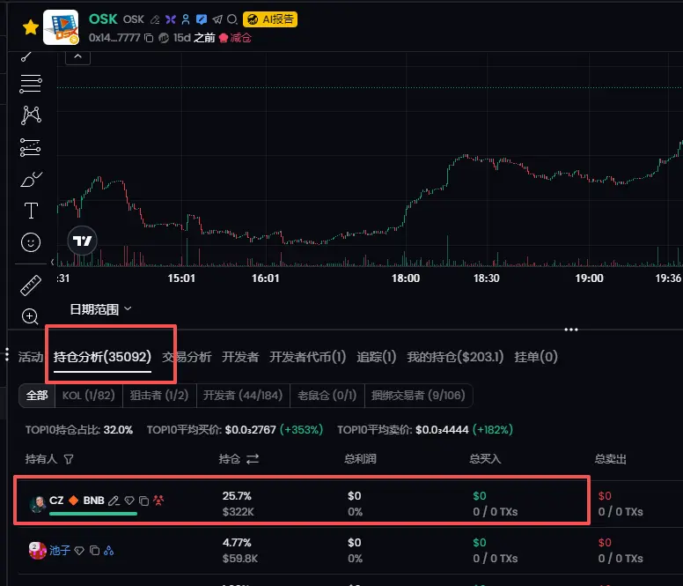Image resolution: width=683 pixels, height=586 pixels.
Task: Open the 日期范围 date range dropdown
Action: click(100, 309)
